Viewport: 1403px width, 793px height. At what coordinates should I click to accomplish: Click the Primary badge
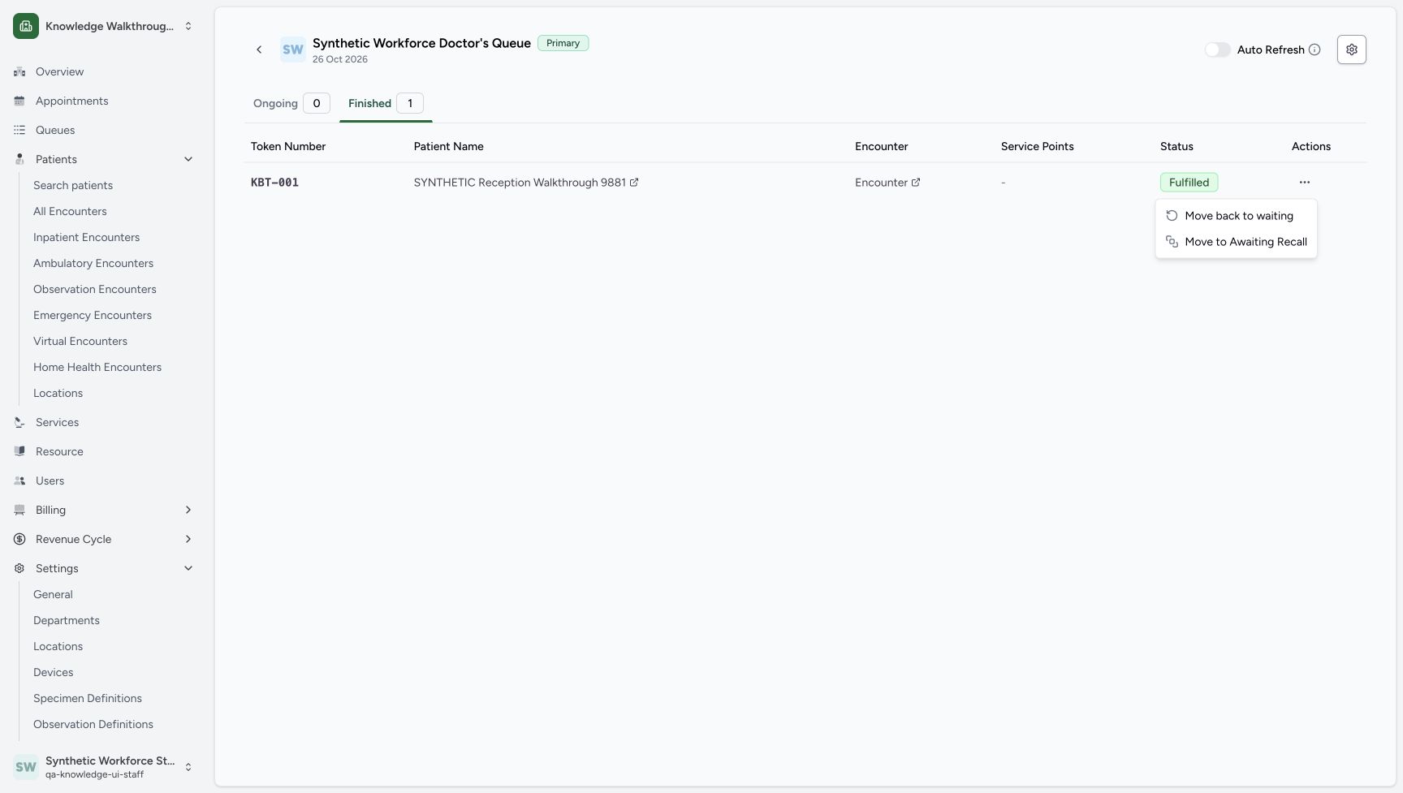tap(563, 43)
